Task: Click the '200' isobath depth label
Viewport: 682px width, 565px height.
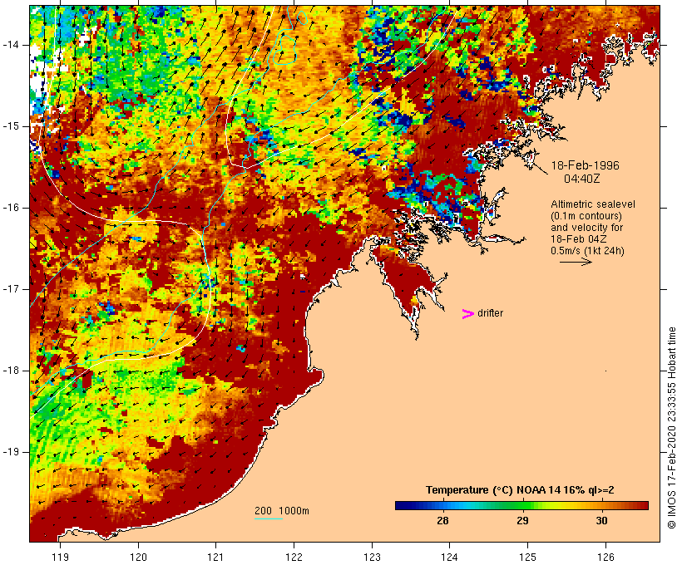Action: (263, 511)
